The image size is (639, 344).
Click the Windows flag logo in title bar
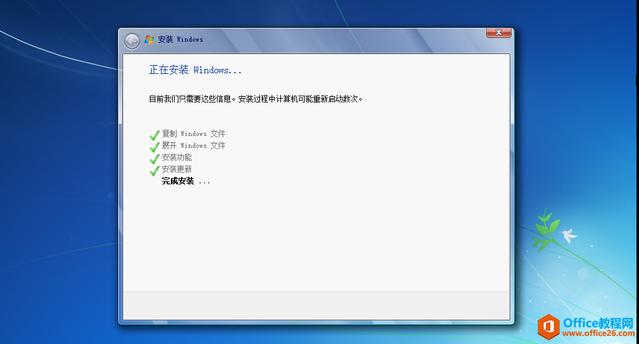click(x=149, y=40)
